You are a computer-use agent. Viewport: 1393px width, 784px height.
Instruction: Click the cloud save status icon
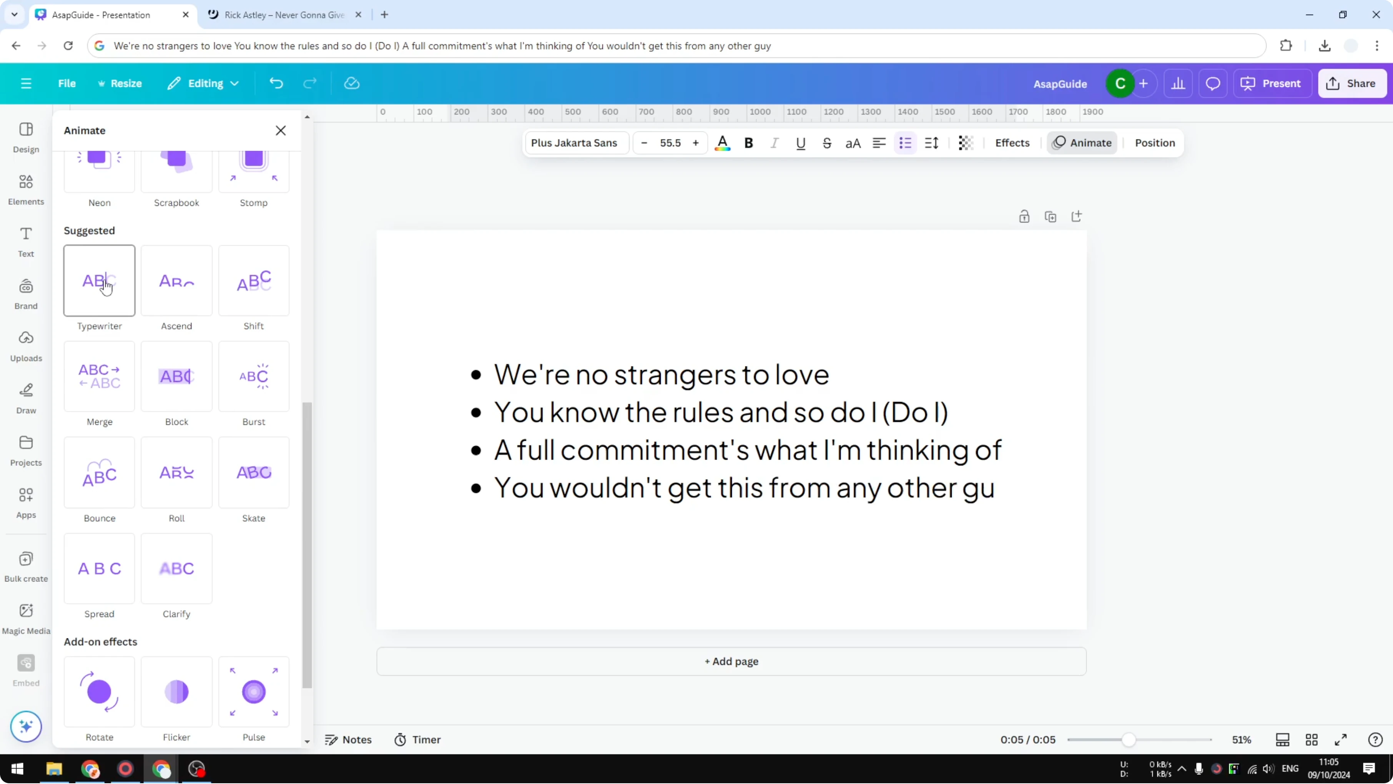tap(352, 83)
